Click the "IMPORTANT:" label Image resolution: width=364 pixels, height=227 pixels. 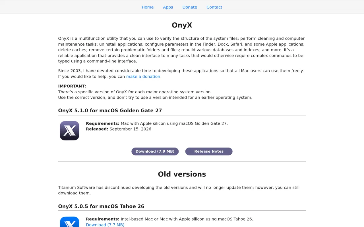[x=72, y=86]
